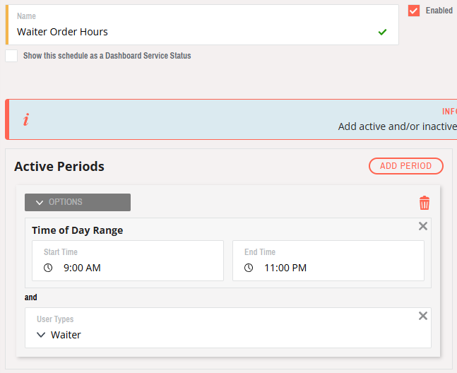This screenshot has height=373, width=457.
Task: Remove the Time of Day Range condition
Action: tap(423, 226)
